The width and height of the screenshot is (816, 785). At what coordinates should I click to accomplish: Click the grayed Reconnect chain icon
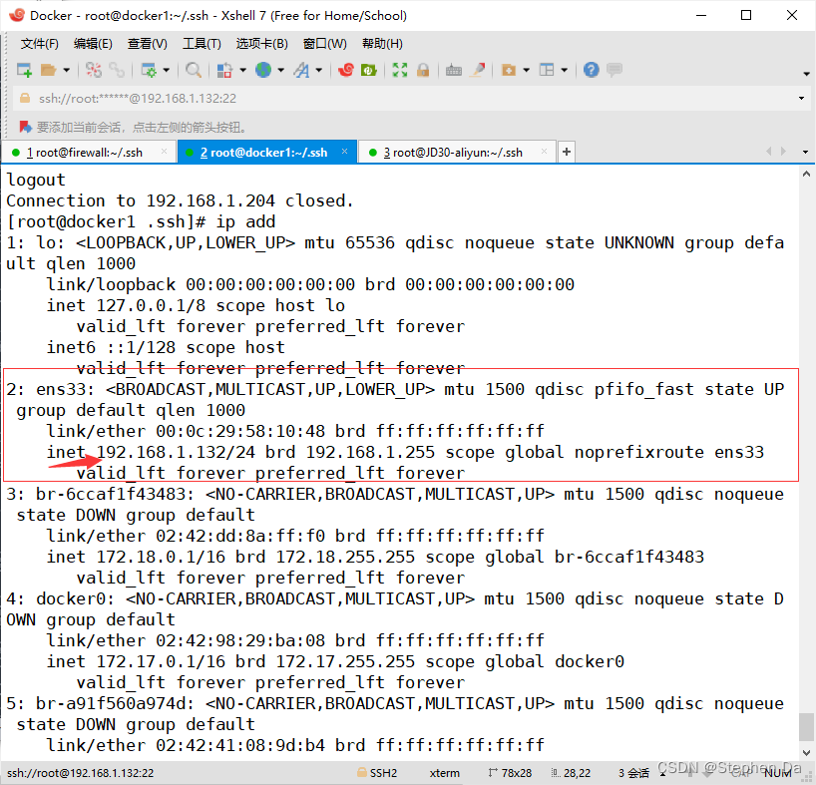tap(117, 70)
